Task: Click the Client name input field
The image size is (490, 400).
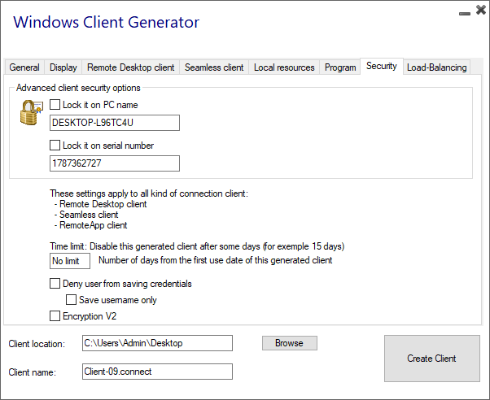Action: pyautogui.click(x=157, y=372)
